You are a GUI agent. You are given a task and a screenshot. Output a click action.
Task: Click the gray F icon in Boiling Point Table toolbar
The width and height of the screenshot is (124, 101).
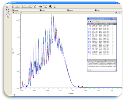[x=94, y=21]
